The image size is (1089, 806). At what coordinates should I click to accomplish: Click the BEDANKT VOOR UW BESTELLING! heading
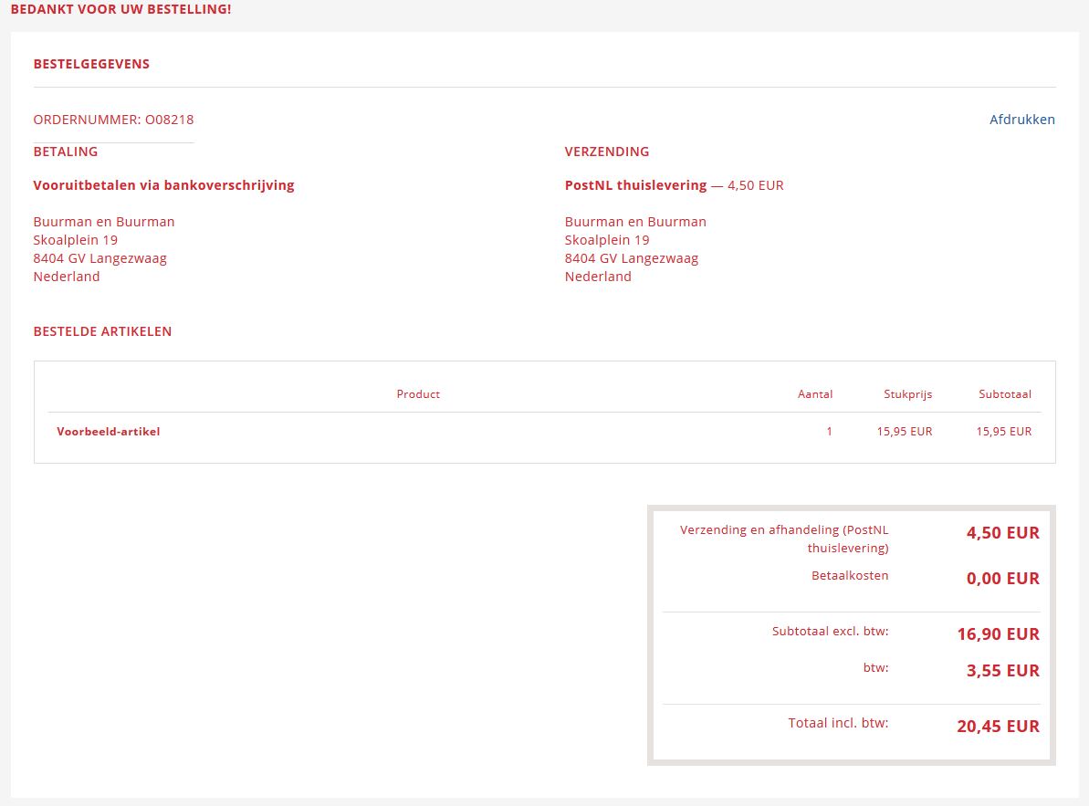tap(120, 9)
